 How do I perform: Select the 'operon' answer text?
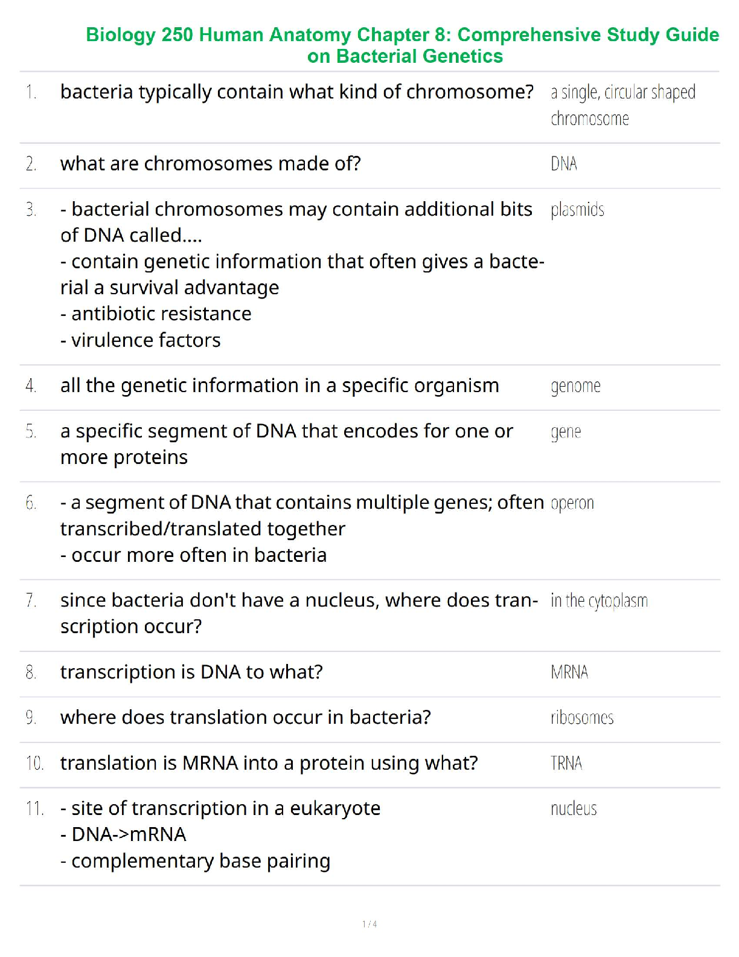tap(572, 503)
